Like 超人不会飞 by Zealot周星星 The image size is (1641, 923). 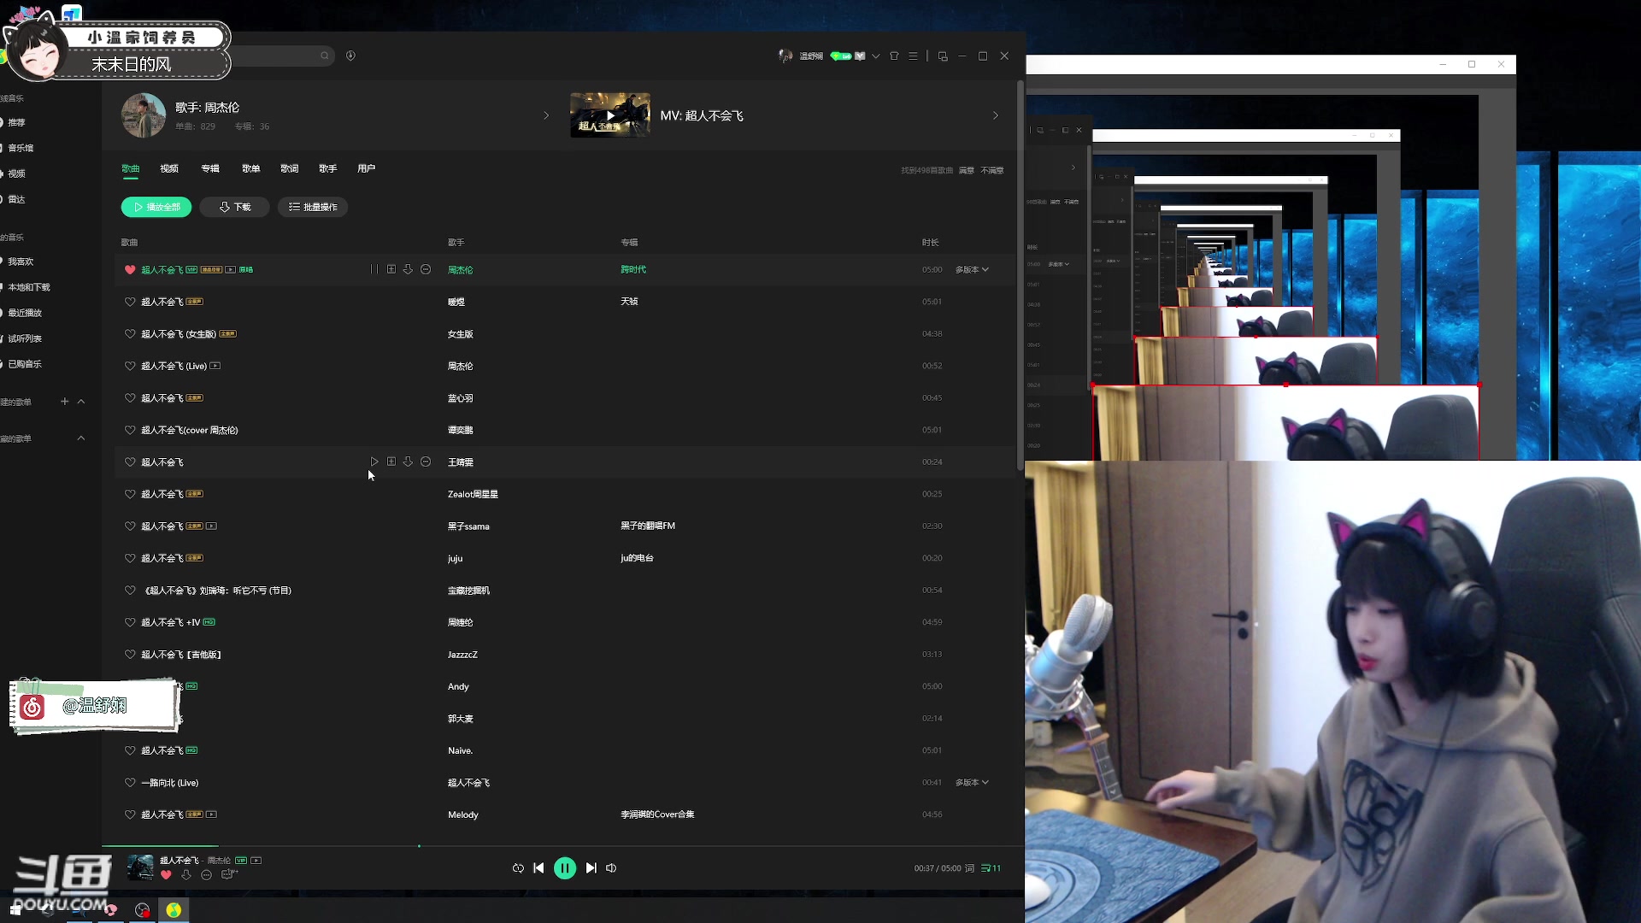(x=130, y=494)
